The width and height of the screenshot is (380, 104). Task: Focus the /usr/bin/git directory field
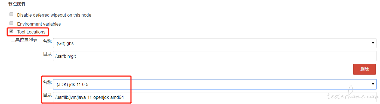coord(215,56)
